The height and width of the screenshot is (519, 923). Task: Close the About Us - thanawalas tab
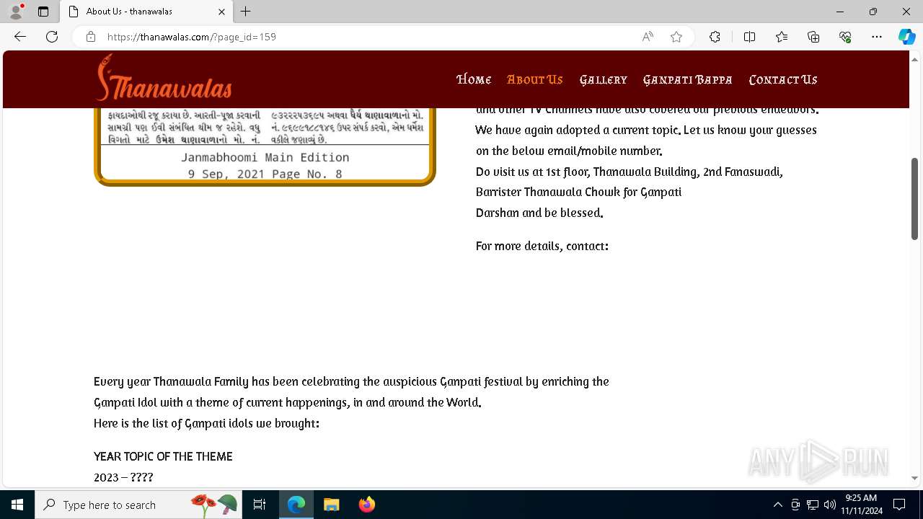click(221, 12)
